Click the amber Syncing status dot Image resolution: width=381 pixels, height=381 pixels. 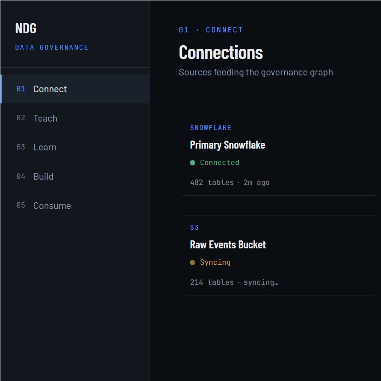click(x=192, y=263)
